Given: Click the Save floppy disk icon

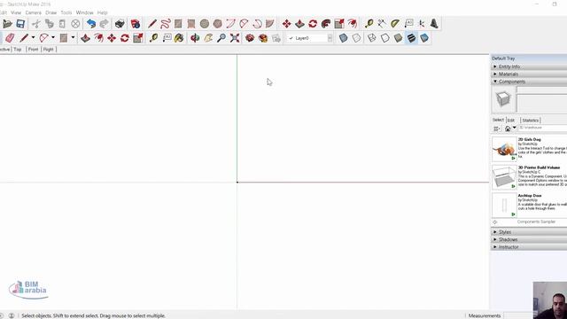Looking at the screenshot, I should [20, 24].
